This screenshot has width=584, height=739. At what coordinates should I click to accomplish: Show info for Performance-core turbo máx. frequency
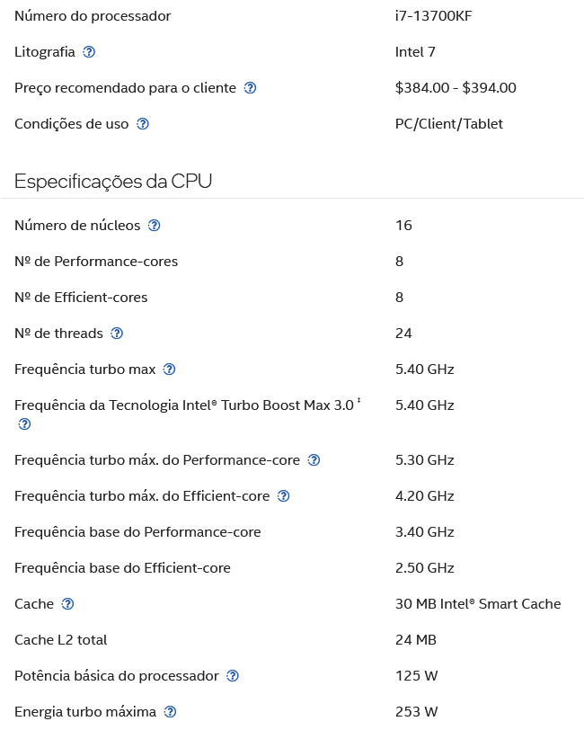click(314, 460)
